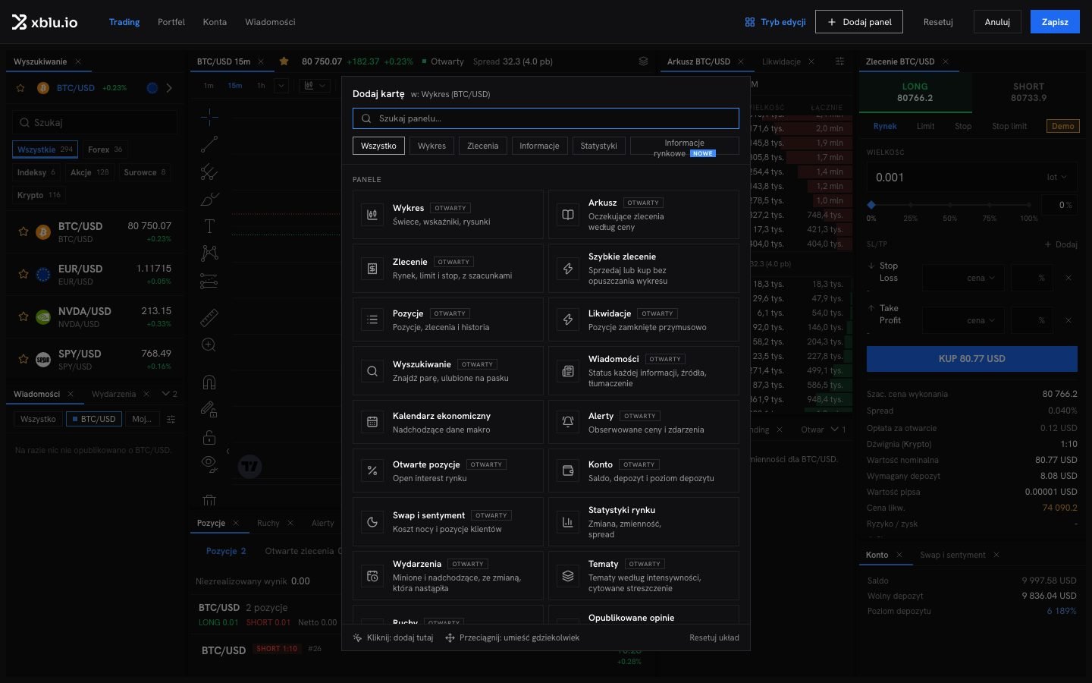Click the Alerty bell icon card
Screen dimensions: 1092x683
coord(568,422)
